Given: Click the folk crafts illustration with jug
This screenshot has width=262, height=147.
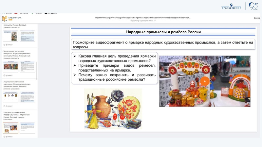Looking at the screenshot, I should coord(113,109).
